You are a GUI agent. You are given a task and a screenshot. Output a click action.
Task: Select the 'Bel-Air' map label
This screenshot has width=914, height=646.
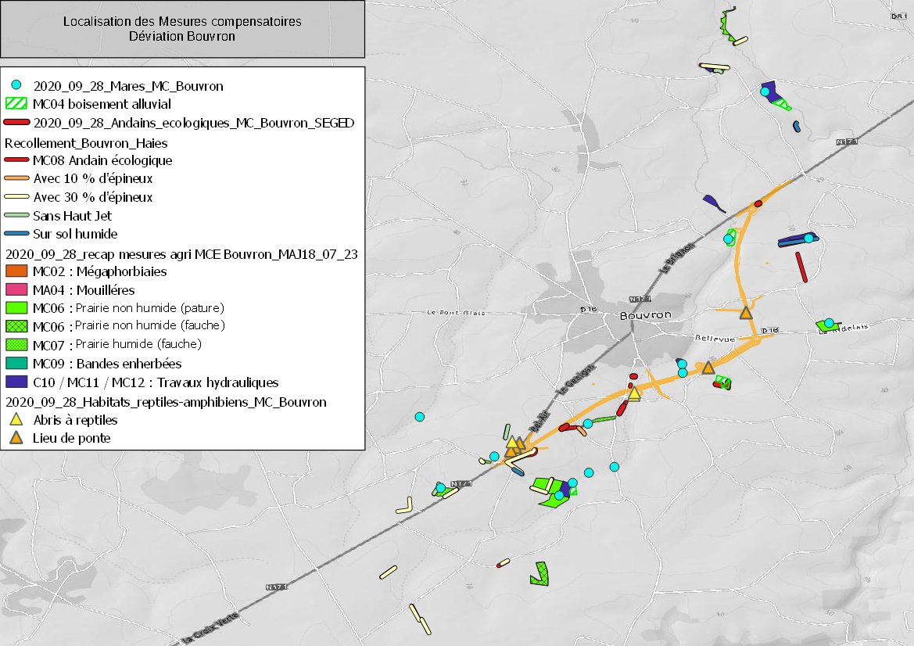point(539,421)
